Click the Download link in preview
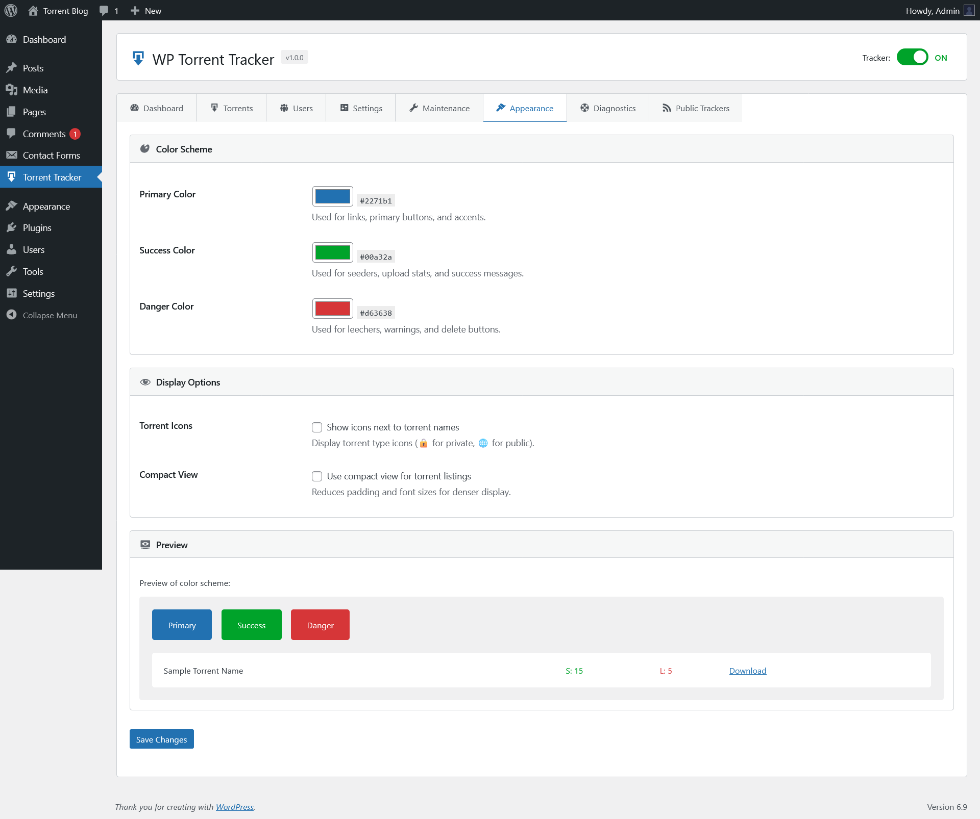Screen dimensions: 980x819 747,671
